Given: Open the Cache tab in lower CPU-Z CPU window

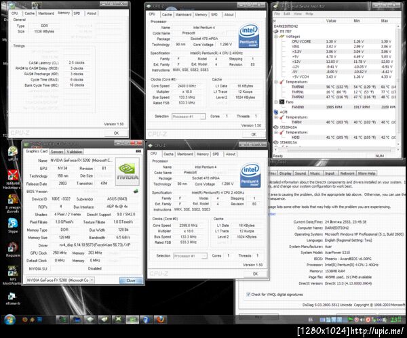Looking at the screenshot, I should pos(168,154).
